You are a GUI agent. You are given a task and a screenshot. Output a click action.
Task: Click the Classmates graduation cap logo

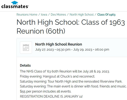point(15,3)
